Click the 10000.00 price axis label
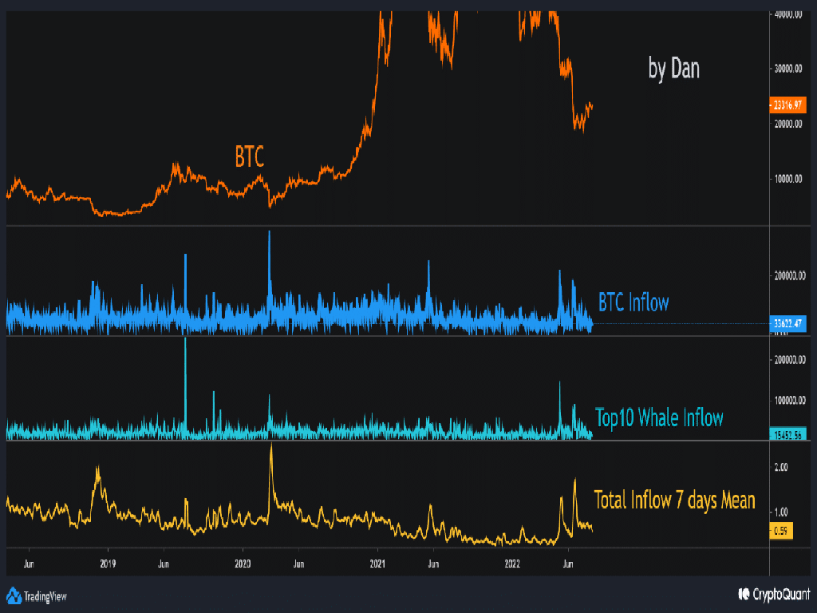The width and height of the screenshot is (817, 613). [788, 180]
